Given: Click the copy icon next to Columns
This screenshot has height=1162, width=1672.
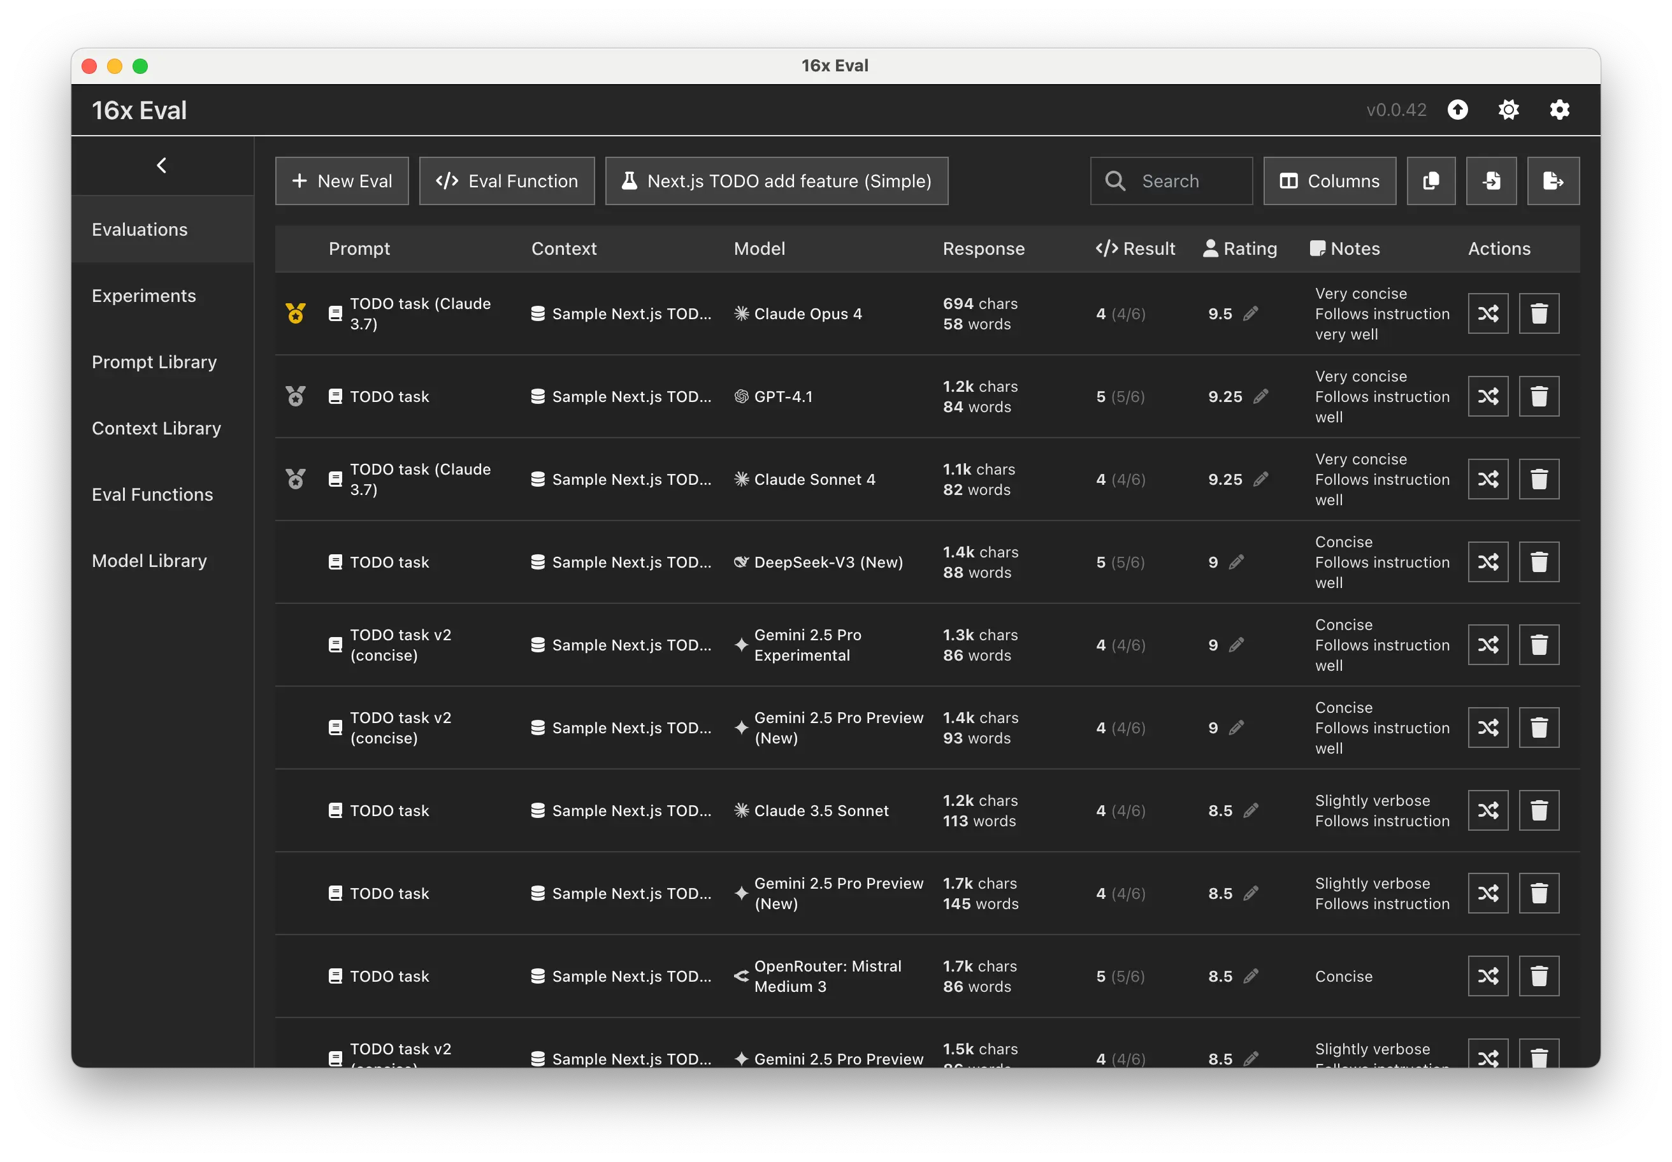Looking at the screenshot, I should pyautogui.click(x=1431, y=180).
